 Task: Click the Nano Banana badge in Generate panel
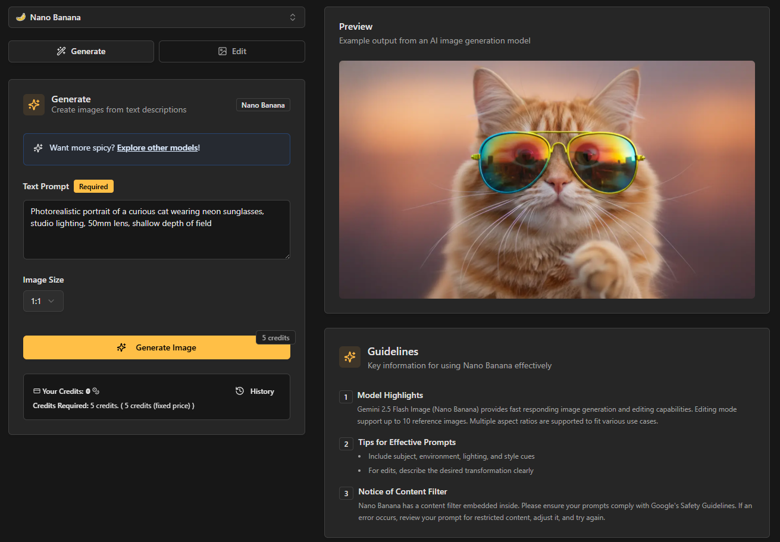tap(263, 105)
